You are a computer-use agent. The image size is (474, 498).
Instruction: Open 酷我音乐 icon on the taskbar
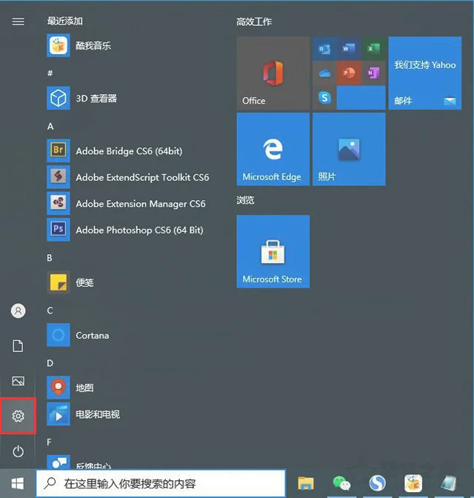413,484
